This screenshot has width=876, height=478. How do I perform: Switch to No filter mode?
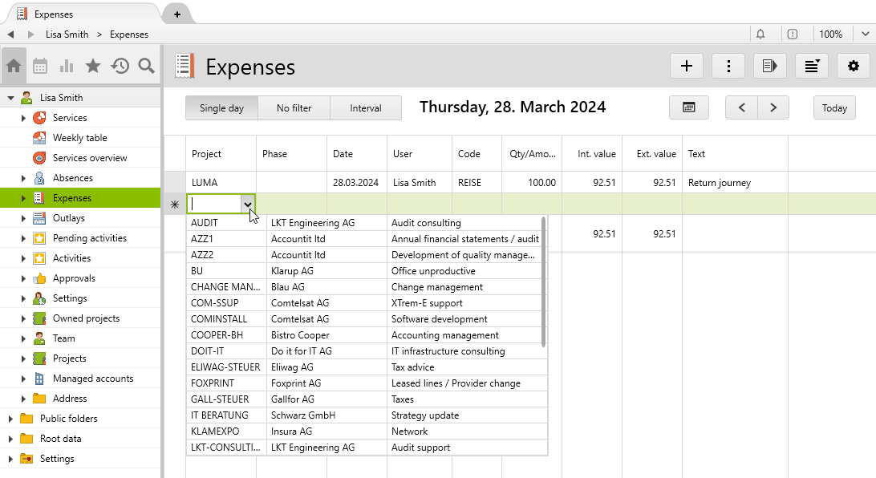pyautogui.click(x=294, y=108)
